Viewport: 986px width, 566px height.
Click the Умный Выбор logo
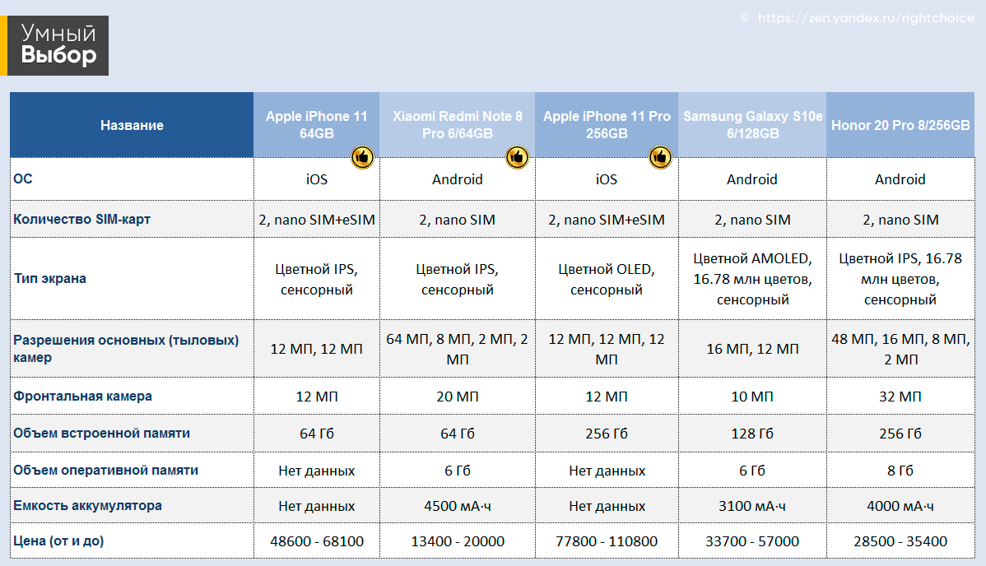pyautogui.click(x=54, y=45)
